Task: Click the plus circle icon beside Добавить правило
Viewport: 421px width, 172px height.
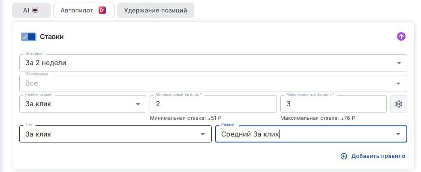Action: pos(343,156)
